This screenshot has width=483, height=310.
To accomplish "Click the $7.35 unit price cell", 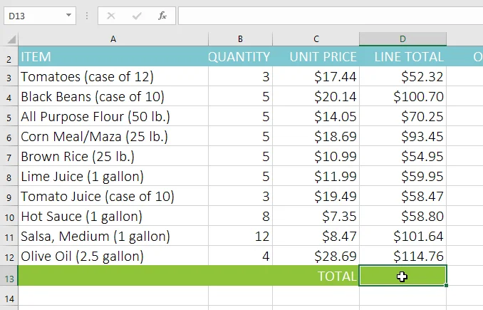I will coord(316,216).
